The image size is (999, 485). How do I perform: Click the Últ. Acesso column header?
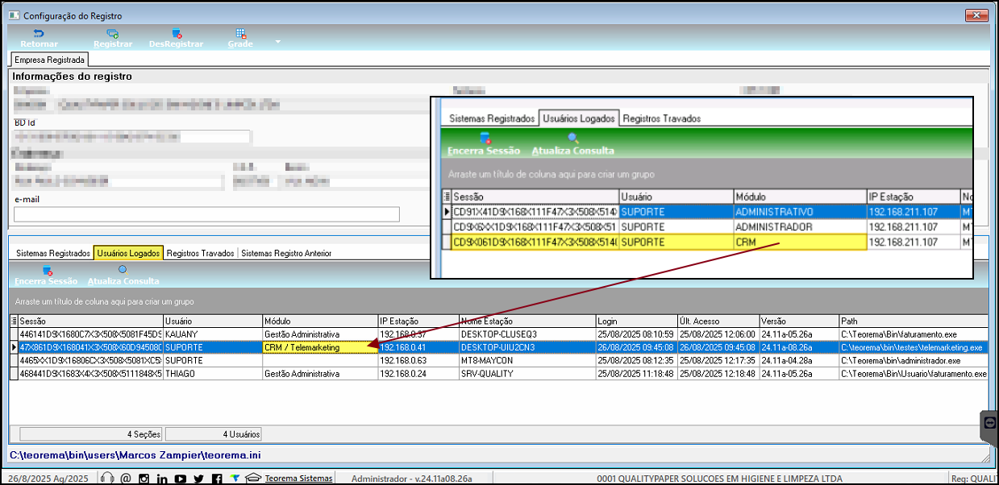pos(718,321)
